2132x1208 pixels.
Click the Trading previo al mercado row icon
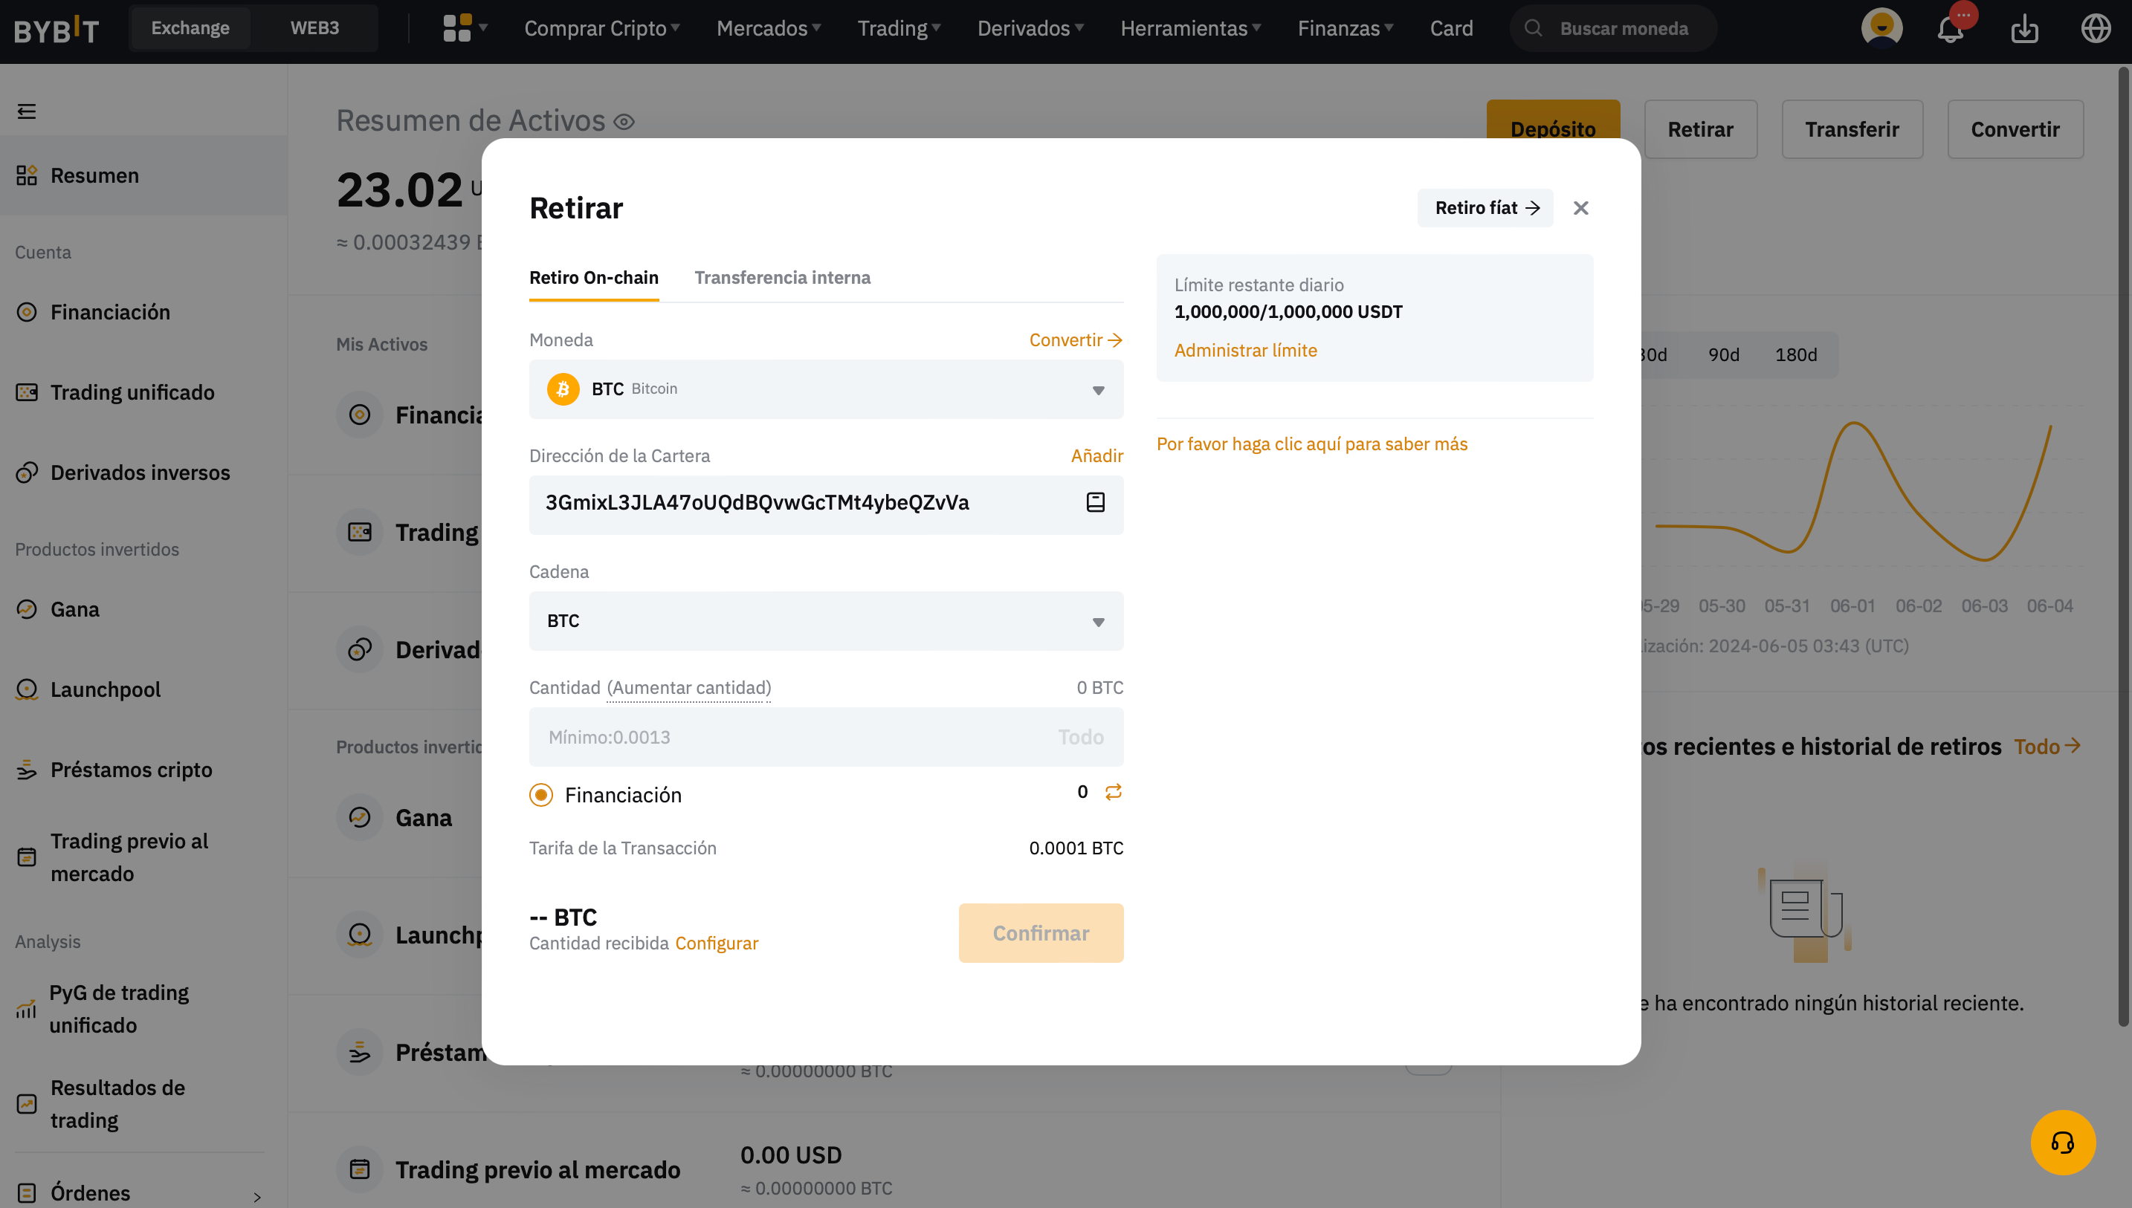(x=359, y=1170)
